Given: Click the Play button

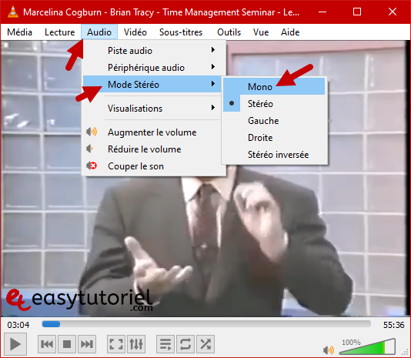Looking at the screenshot, I should (15, 344).
